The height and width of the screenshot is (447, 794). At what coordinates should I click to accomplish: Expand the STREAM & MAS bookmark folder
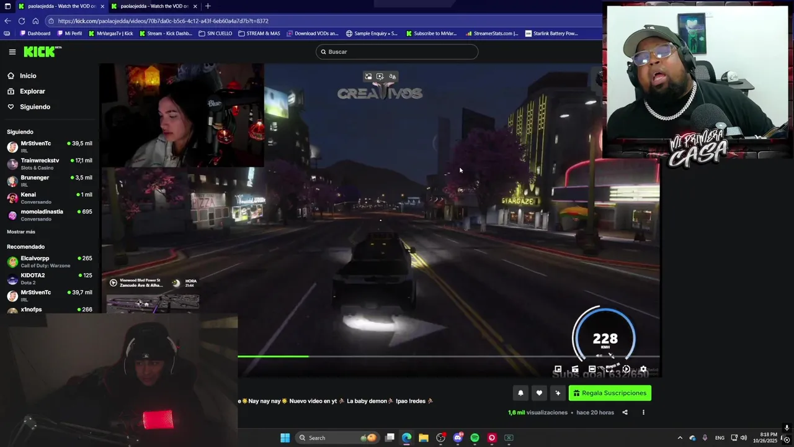click(259, 34)
